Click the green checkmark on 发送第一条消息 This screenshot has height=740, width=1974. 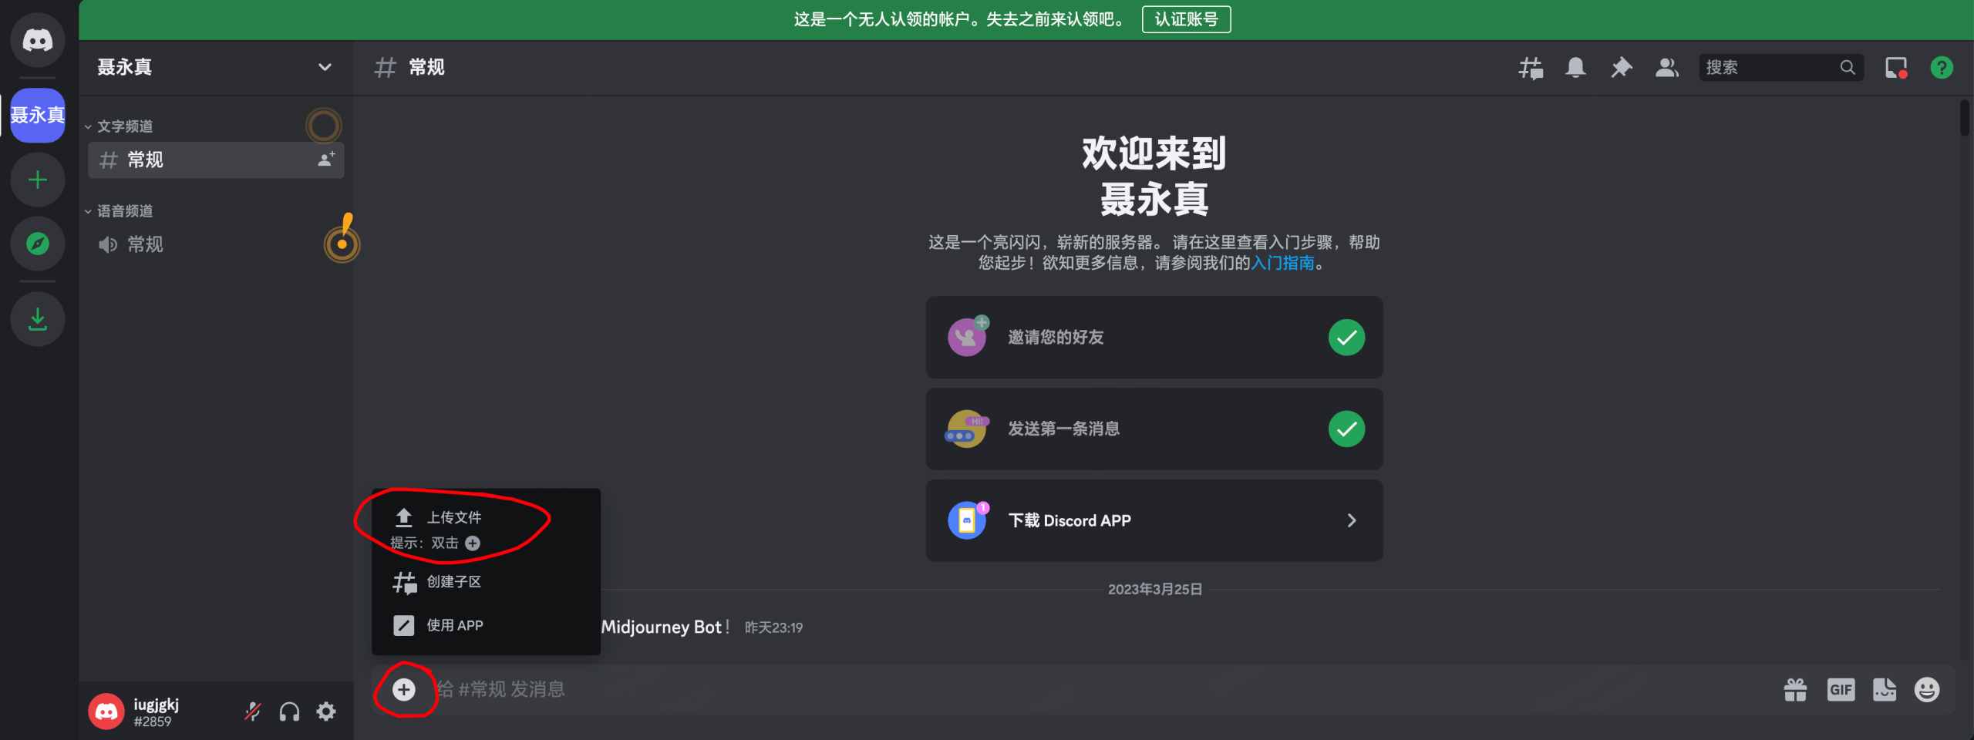click(1346, 429)
